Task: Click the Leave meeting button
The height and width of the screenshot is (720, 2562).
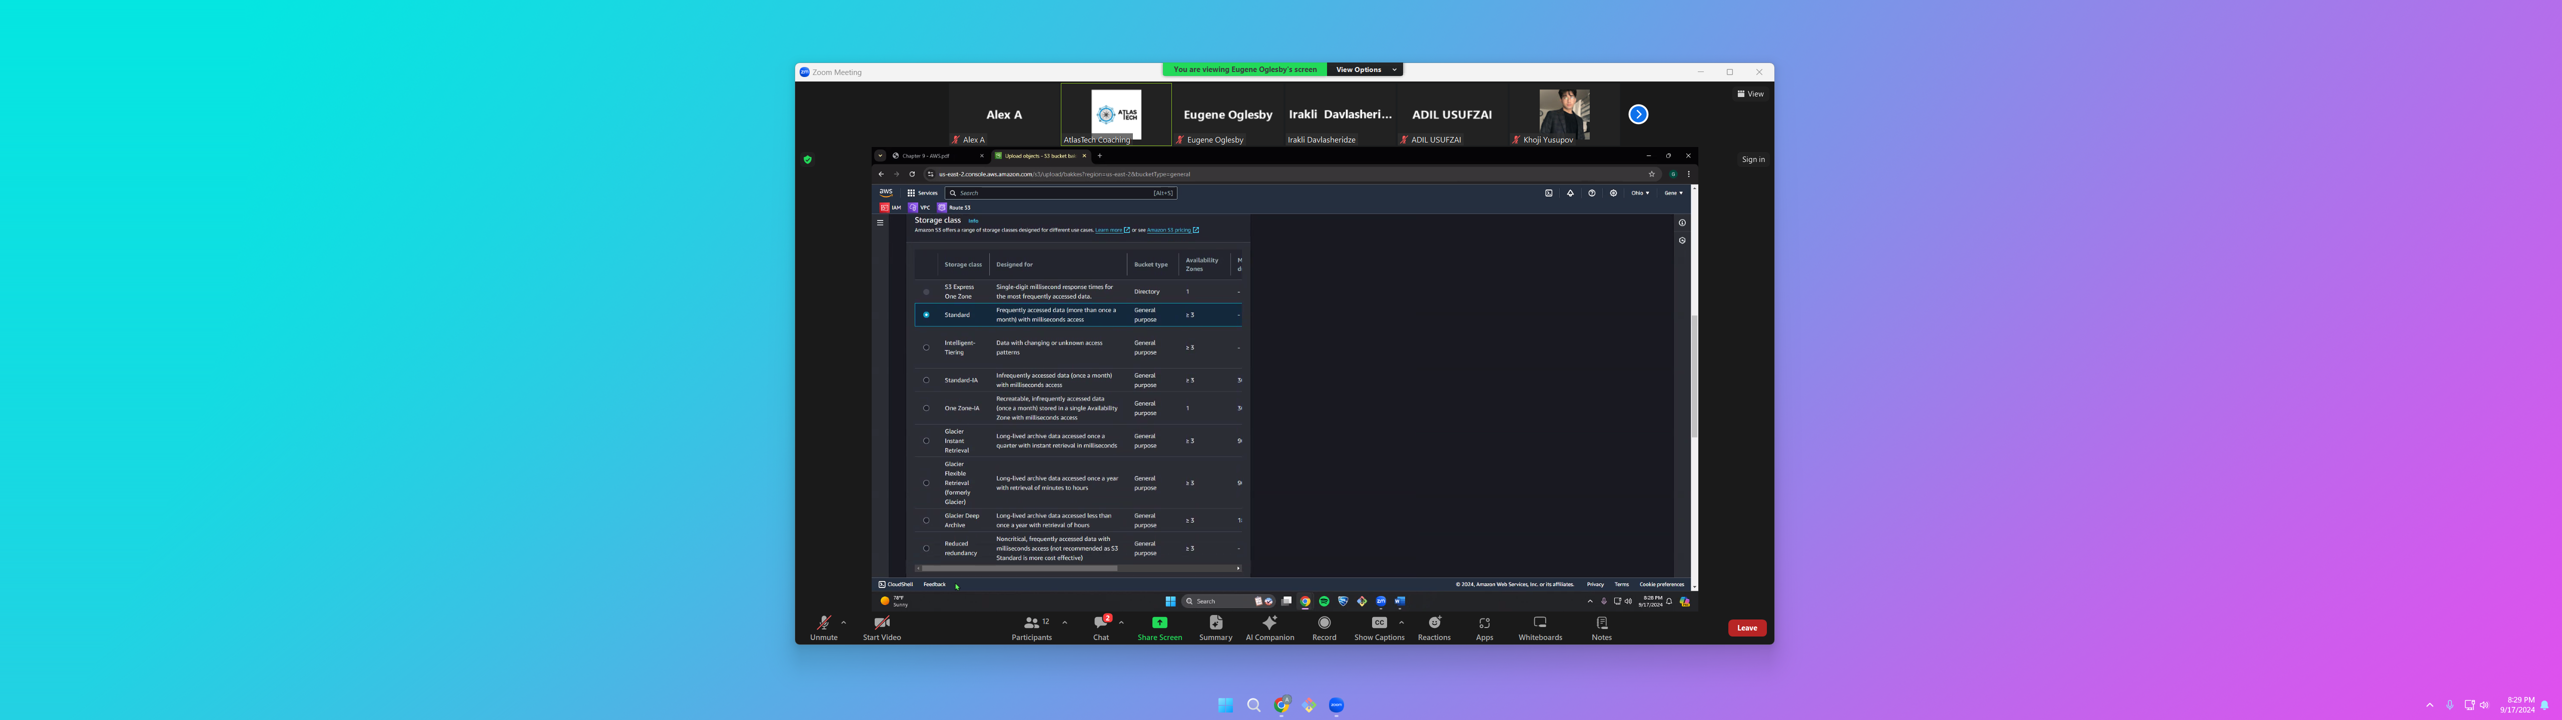Action: [x=1746, y=627]
